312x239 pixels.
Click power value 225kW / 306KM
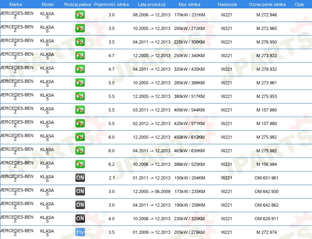pyautogui.click(x=189, y=42)
